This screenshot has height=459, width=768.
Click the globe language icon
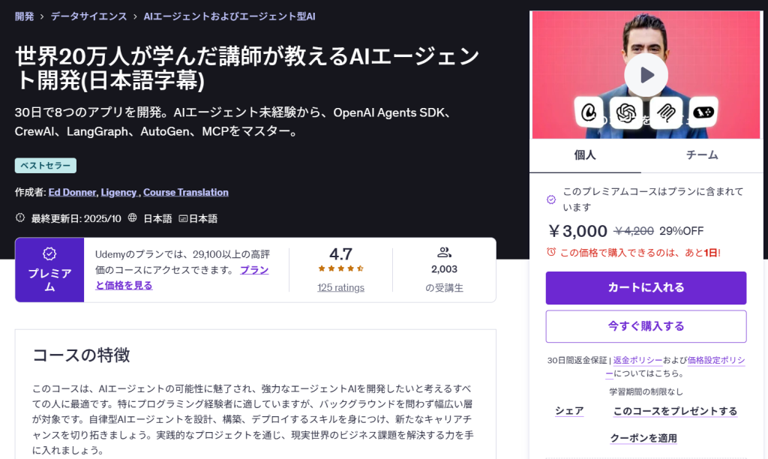coord(133,218)
